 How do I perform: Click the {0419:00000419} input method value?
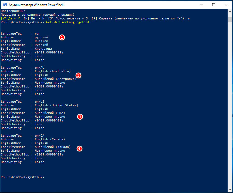(x=49, y=52)
